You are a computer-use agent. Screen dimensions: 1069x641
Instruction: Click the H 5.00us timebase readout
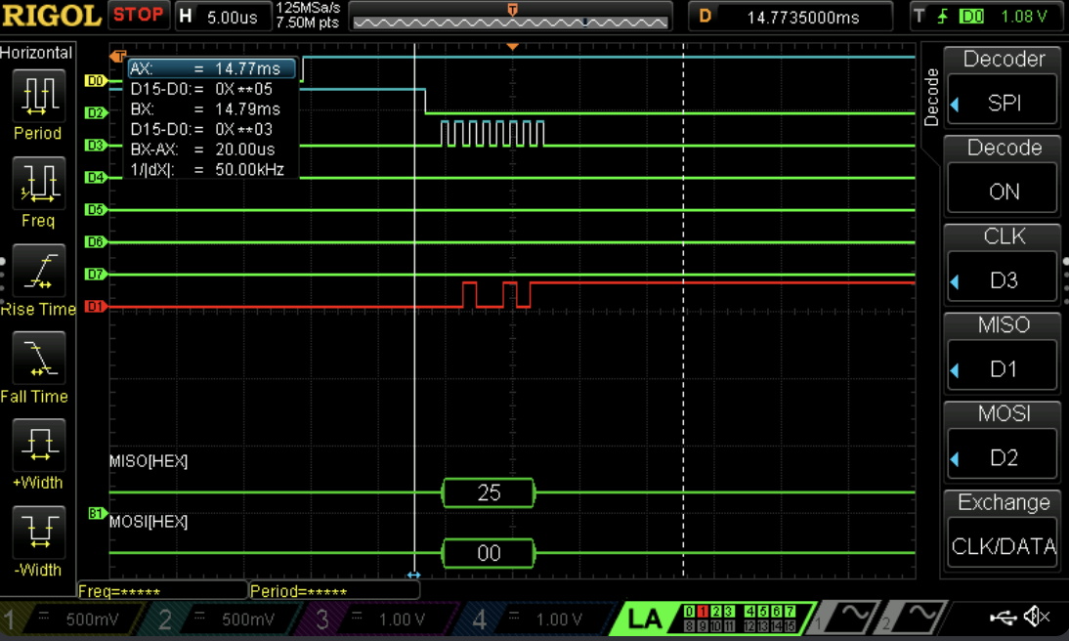224,17
